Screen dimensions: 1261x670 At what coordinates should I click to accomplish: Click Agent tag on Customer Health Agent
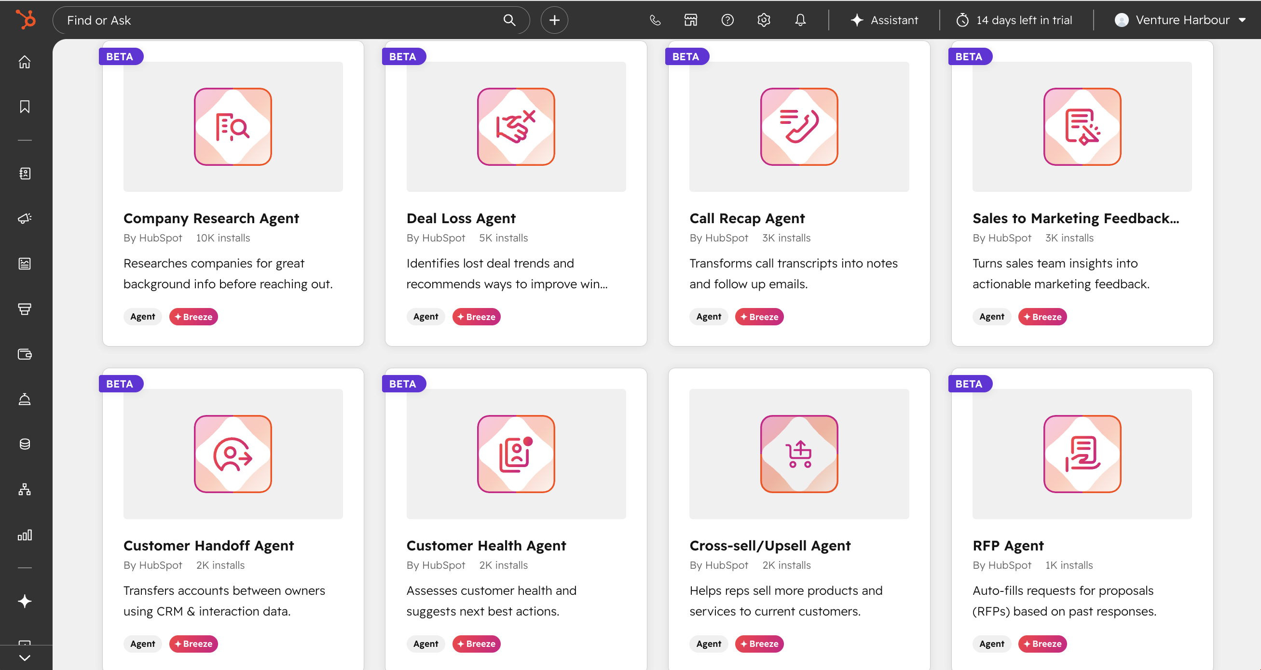click(x=425, y=643)
